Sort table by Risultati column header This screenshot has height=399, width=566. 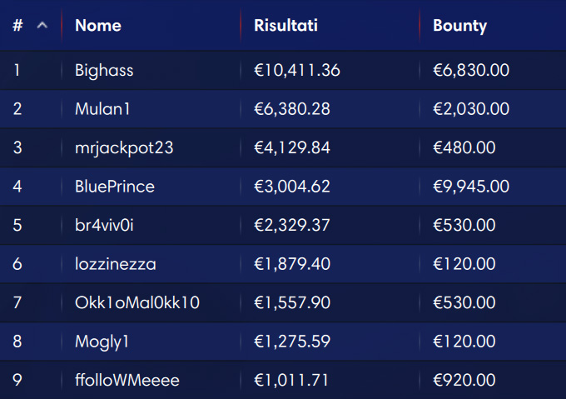point(285,25)
